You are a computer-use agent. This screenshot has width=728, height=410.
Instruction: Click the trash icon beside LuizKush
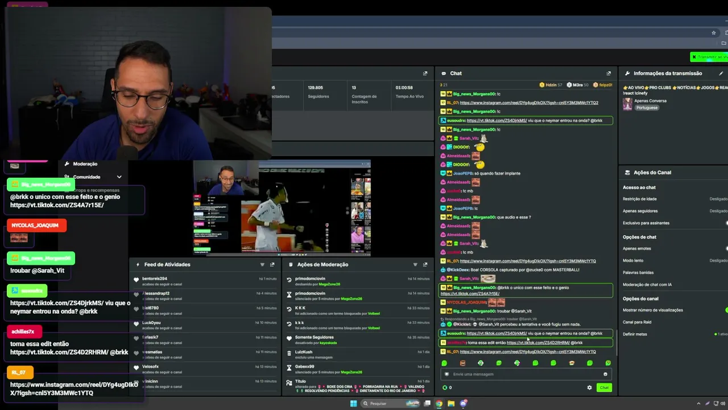(x=289, y=353)
